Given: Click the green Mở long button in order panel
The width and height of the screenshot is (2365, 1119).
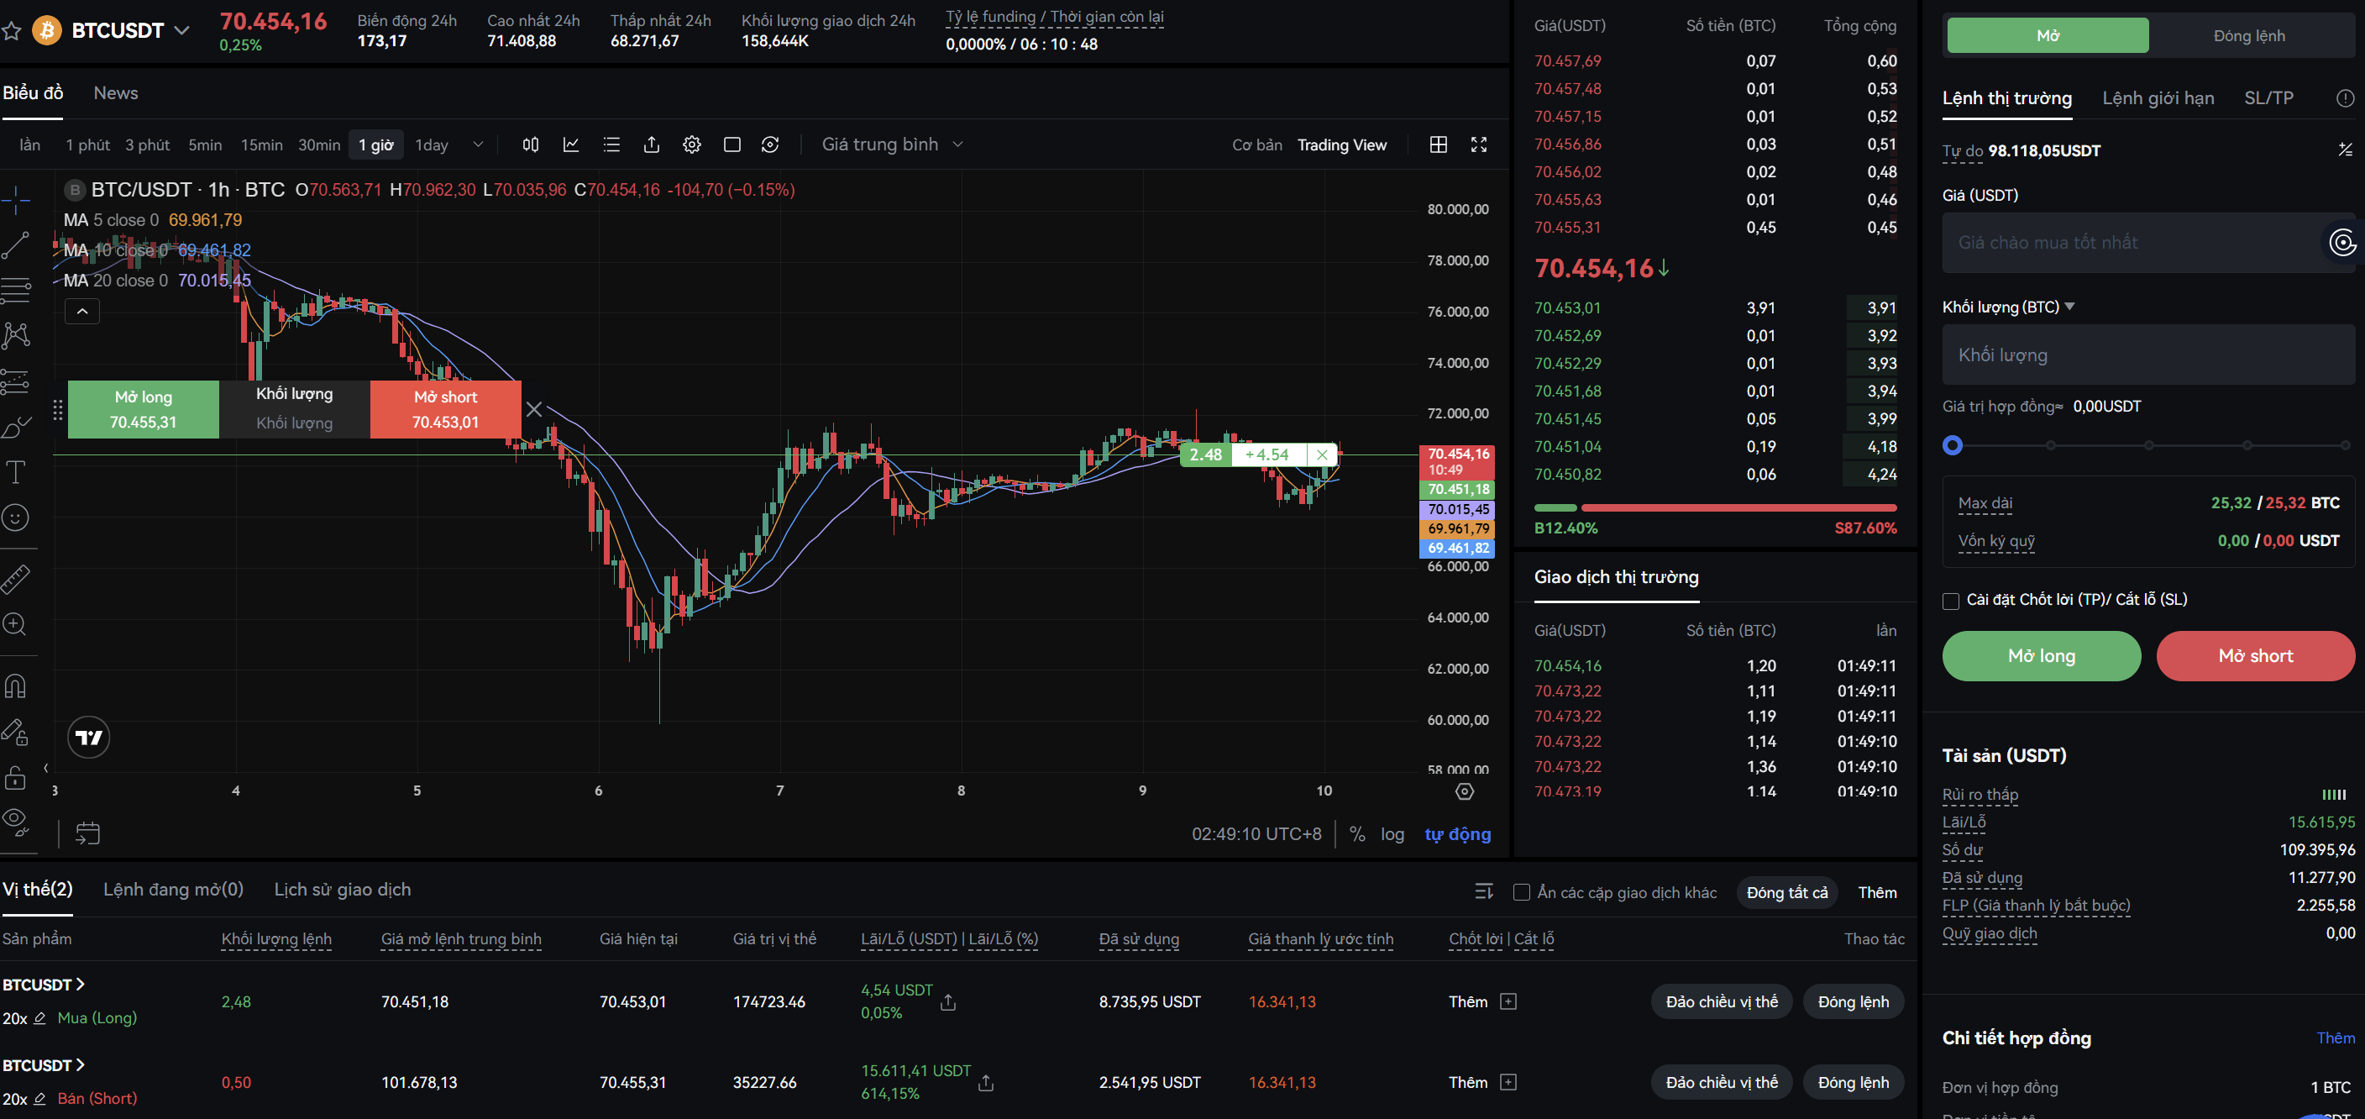Looking at the screenshot, I should click(2041, 656).
